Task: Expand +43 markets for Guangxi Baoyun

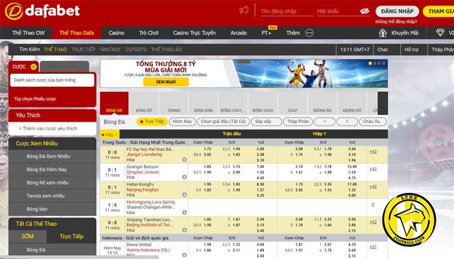Action: 373,169
